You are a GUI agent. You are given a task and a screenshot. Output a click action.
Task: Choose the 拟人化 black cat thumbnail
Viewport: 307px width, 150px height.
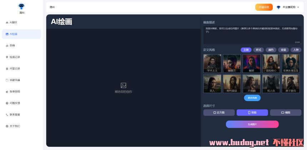pyautogui.click(x=271, y=84)
